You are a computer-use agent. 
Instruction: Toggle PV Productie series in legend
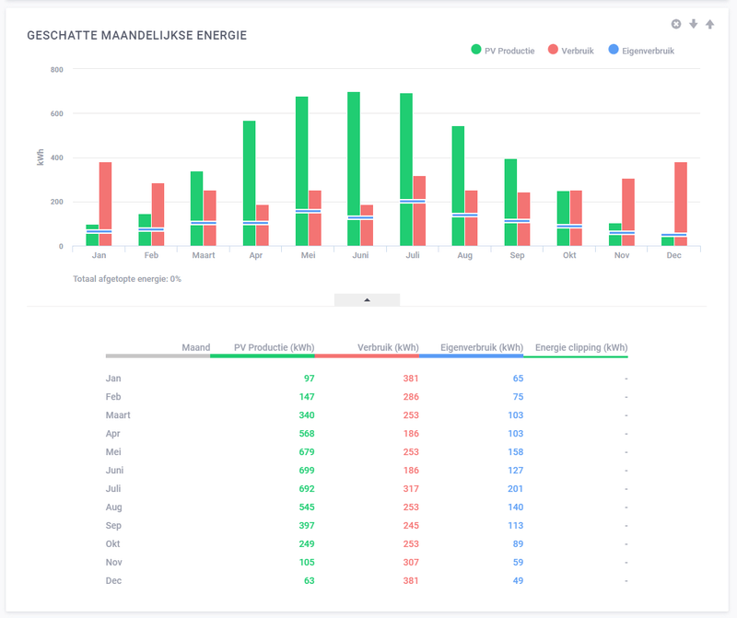point(502,51)
